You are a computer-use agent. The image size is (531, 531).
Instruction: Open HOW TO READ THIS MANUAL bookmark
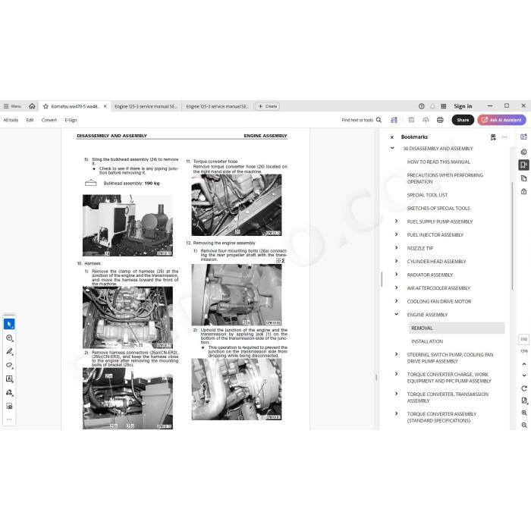click(x=438, y=162)
